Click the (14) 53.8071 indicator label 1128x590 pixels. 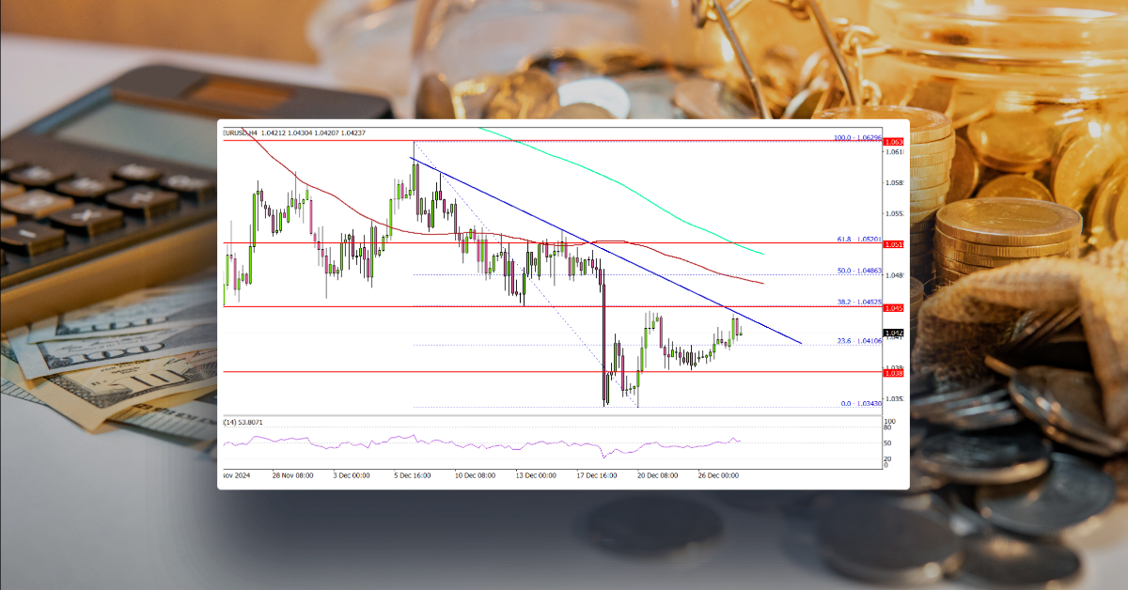244,423
